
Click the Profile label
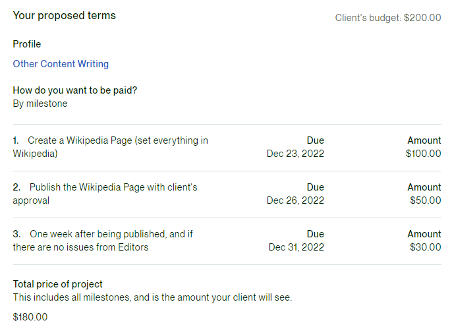[27, 44]
